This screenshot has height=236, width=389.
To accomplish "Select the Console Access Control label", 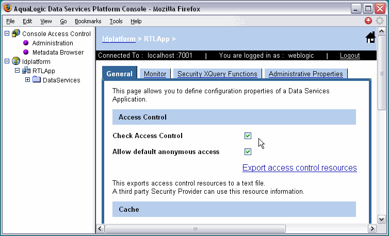I will 57,33.
